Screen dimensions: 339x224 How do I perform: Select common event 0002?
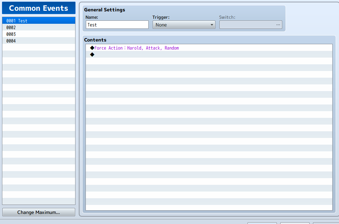coord(39,27)
